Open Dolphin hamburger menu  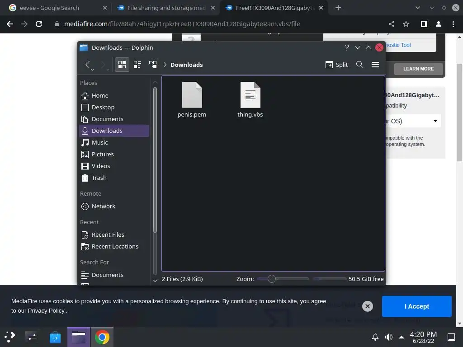[375, 65]
